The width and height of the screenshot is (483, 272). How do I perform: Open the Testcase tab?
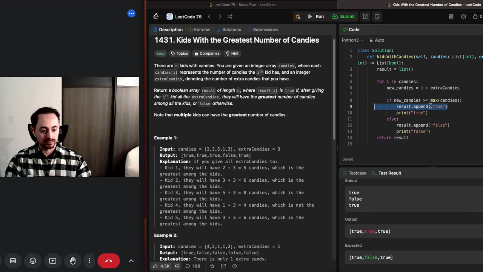pyautogui.click(x=354, y=173)
